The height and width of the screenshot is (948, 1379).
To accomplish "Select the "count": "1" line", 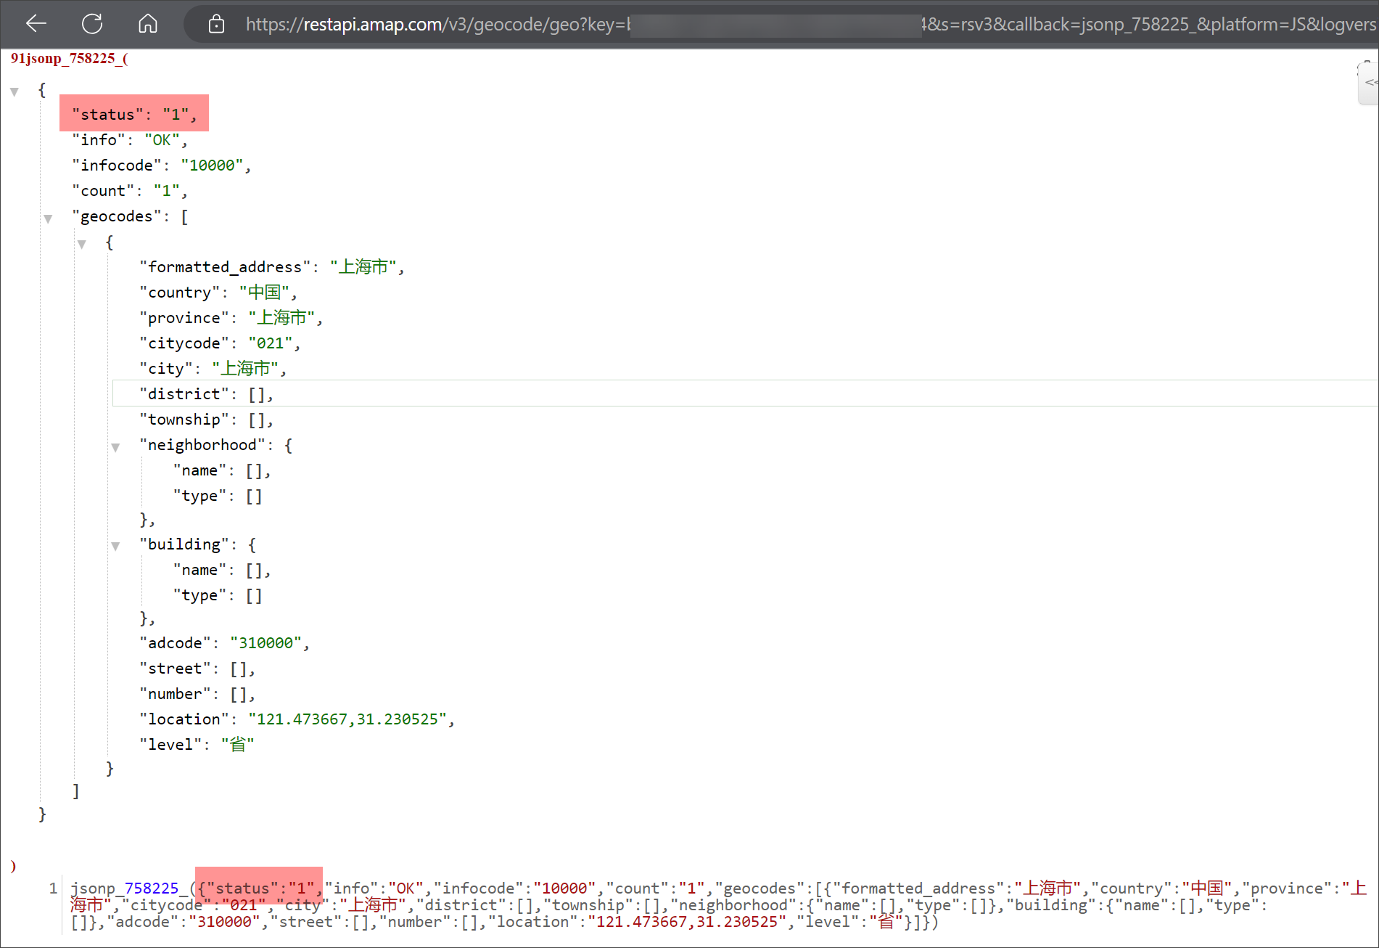I will point(130,191).
